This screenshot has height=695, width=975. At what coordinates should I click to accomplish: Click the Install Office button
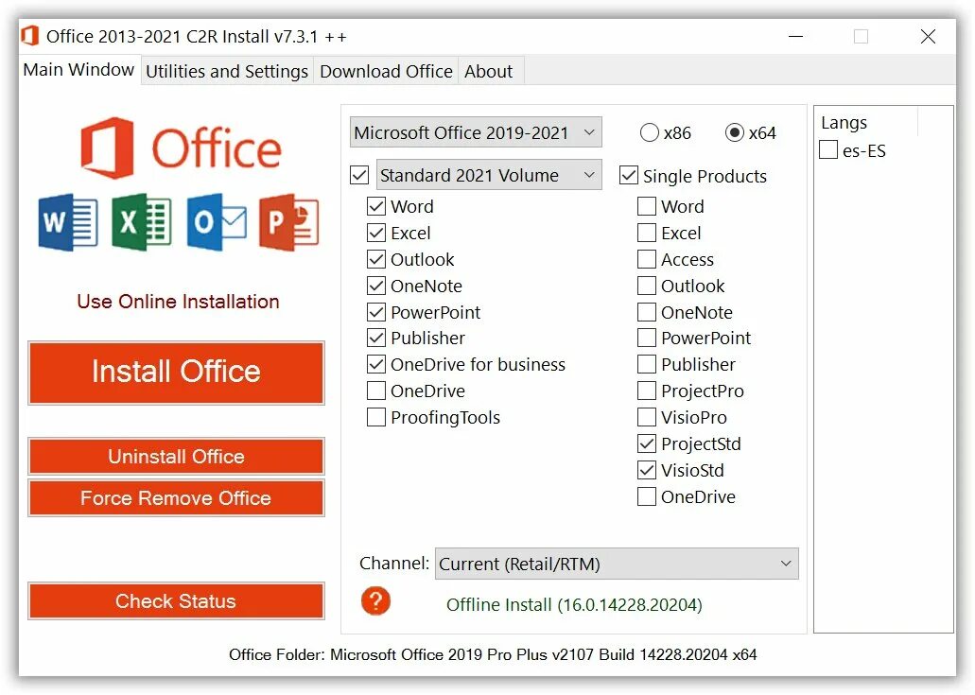tap(176, 372)
